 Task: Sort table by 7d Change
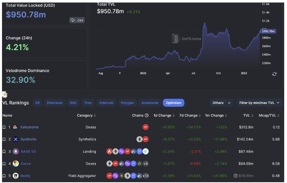[190, 116]
